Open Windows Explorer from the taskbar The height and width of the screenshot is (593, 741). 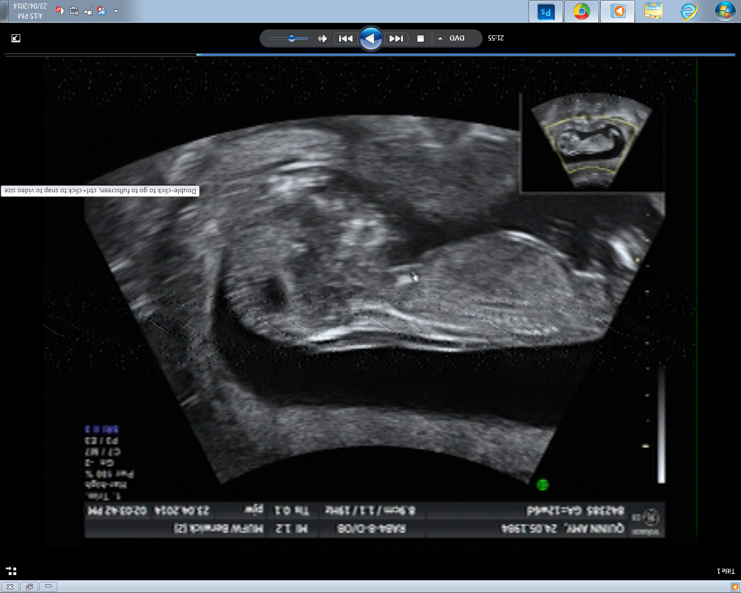coord(653,12)
